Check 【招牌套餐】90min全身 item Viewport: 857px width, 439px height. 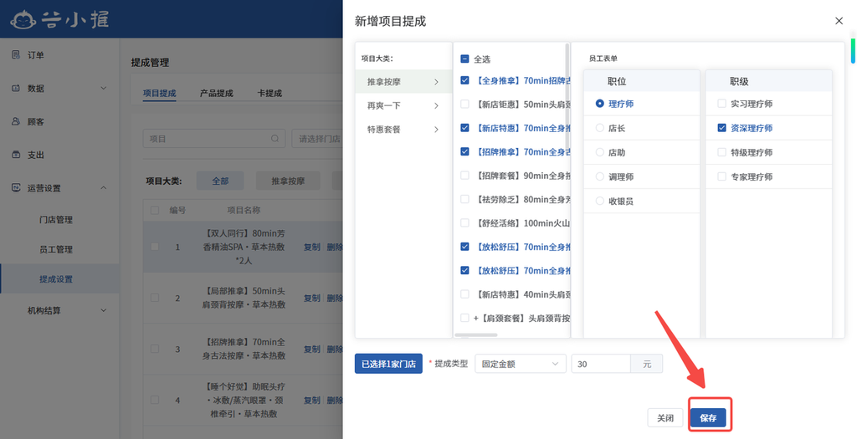coord(464,176)
